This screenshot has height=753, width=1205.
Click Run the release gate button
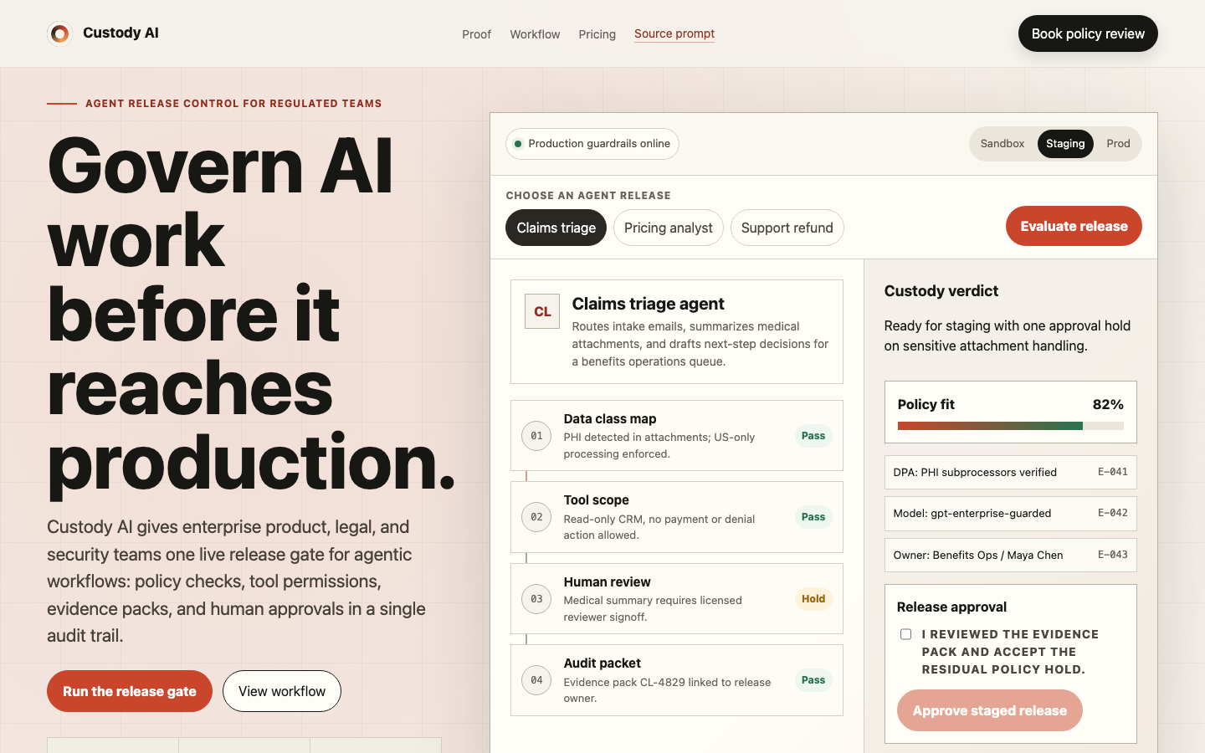[130, 691]
